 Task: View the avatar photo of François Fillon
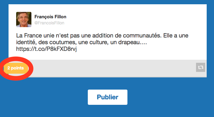[x=24, y=19]
